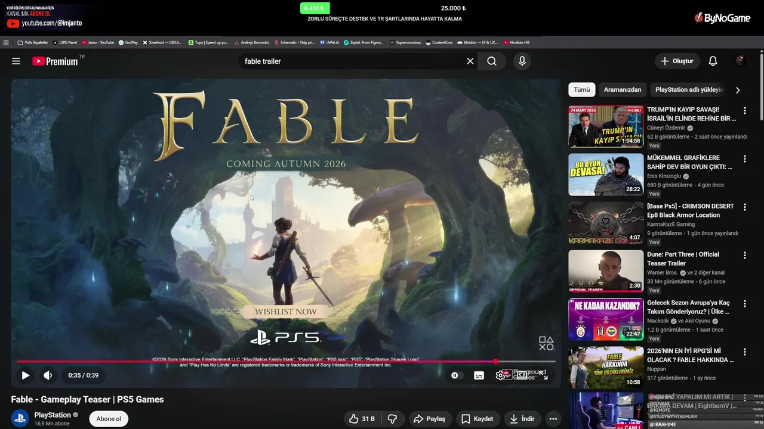Seek on the red video progress bar

pyautogui.click(x=286, y=361)
